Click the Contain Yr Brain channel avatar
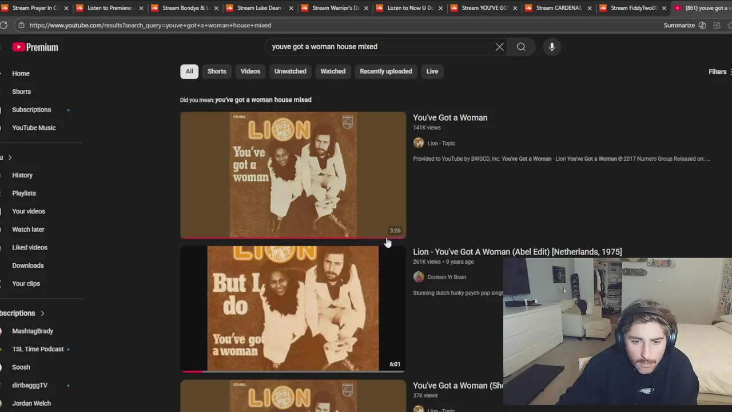 (419, 277)
